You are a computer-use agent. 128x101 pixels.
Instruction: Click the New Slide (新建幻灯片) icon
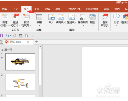pos(5,17)
